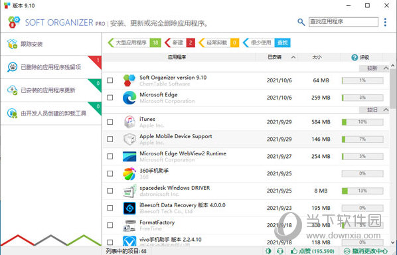The image size is (397, 255).
Task: Click the iTunes app icon
Action: 129,122
